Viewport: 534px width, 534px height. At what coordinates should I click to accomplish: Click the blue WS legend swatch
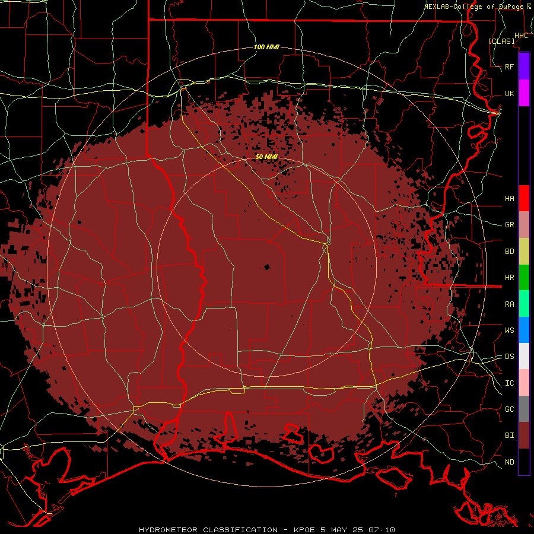click(x=524, y=330)
